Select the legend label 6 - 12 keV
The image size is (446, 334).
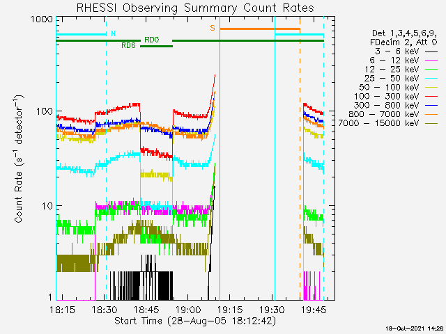[x=394, y=61]
